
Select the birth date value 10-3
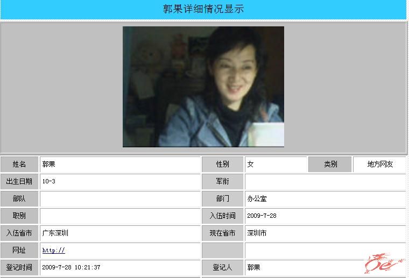tap(49, 181)
